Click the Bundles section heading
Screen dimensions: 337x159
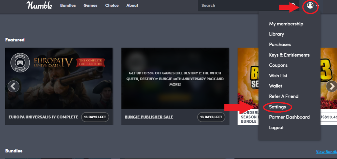tap(14, 151)
